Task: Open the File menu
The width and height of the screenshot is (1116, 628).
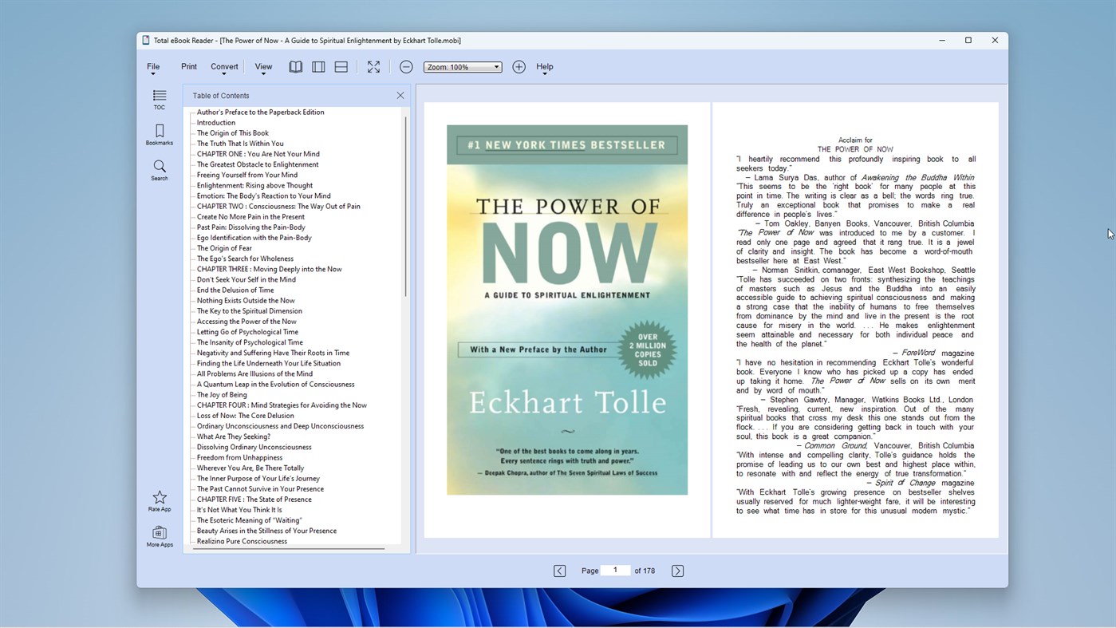Action: (x=152, y=66)
